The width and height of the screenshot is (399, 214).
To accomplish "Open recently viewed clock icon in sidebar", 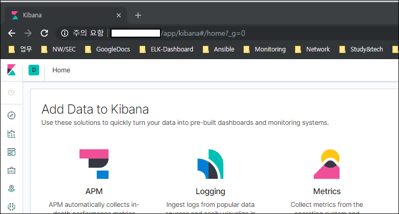I will pos(11,92).
